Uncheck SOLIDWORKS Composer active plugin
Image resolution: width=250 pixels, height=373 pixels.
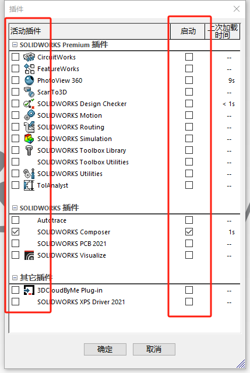(16, 232)
